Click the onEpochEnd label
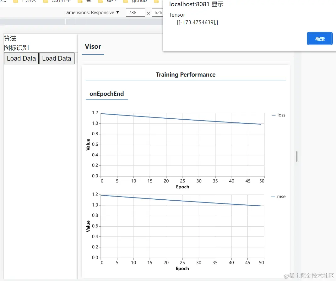This screenshot has height=281, width=336. [106, 94]
